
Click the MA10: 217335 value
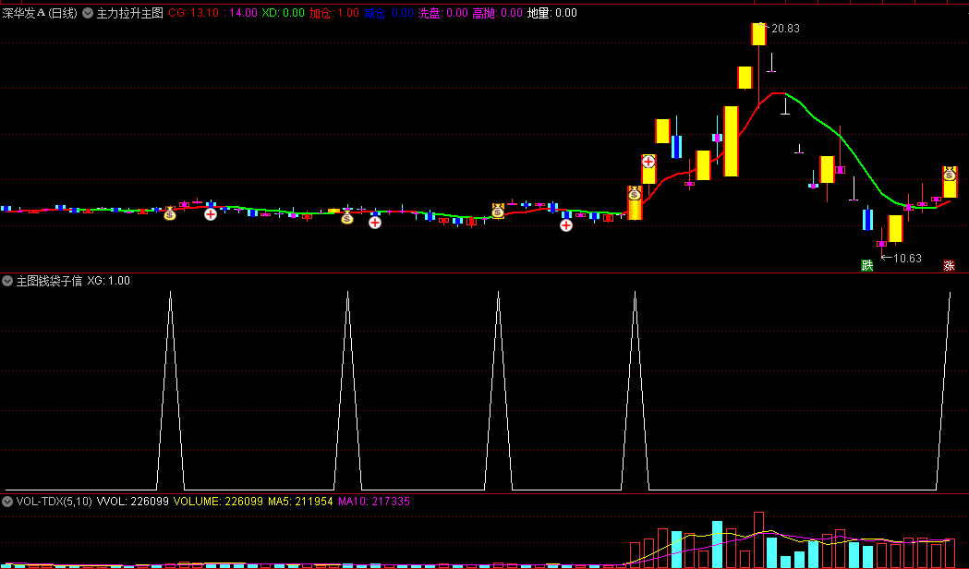pyautogui.click(x=374, y=502)
